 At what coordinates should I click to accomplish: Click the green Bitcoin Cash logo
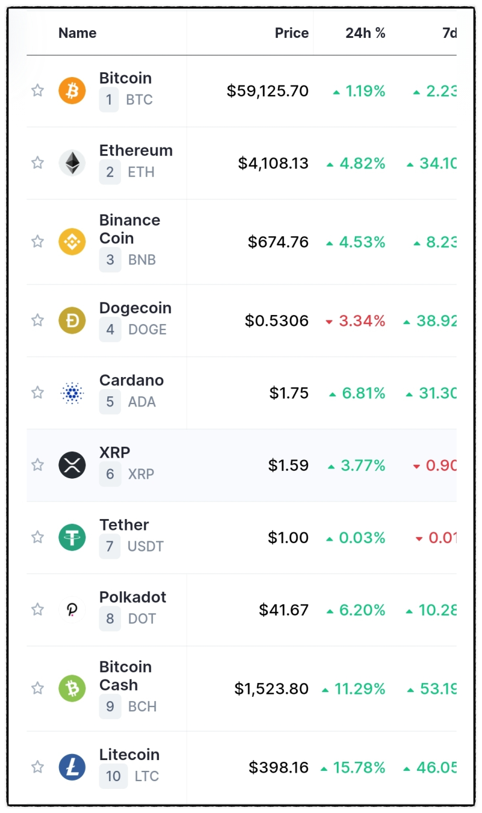72,688
